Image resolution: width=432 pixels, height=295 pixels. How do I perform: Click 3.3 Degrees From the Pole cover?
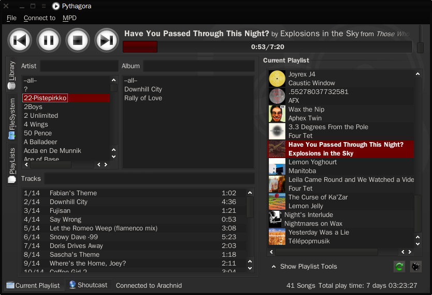pos(277,131)
